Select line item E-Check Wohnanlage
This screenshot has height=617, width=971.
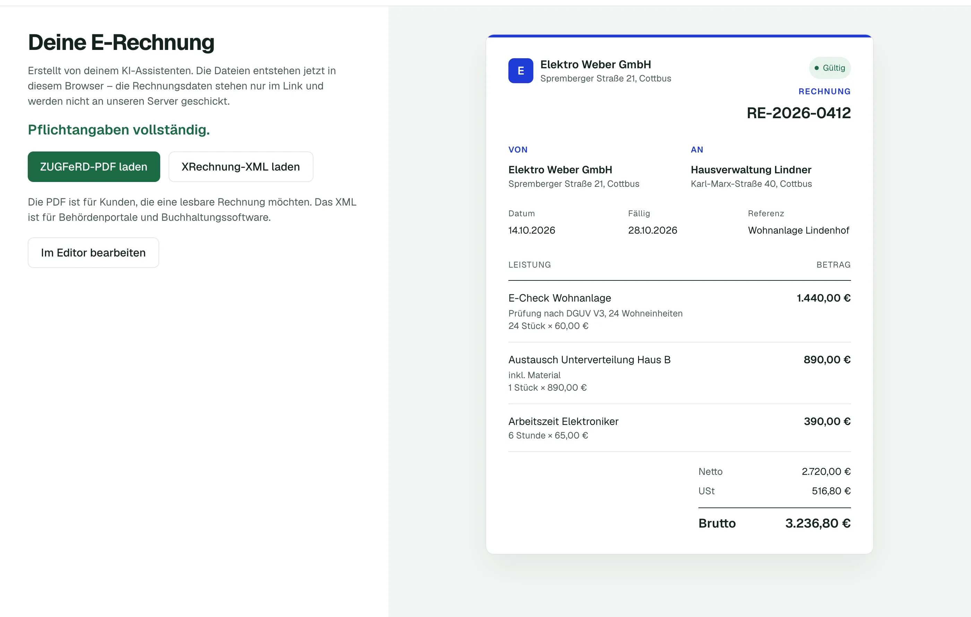[x=559, y=298]
